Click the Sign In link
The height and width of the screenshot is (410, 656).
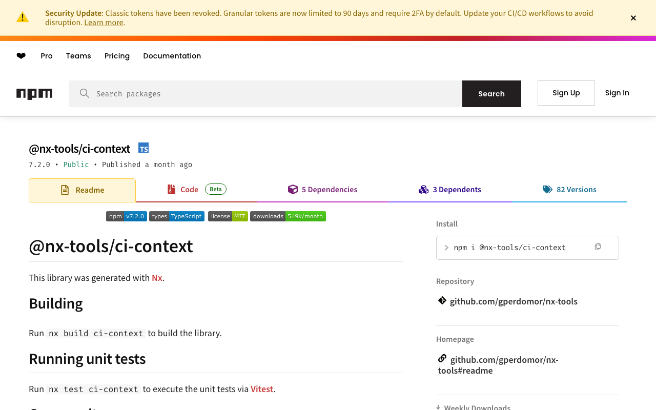click(x=617, y=93)
